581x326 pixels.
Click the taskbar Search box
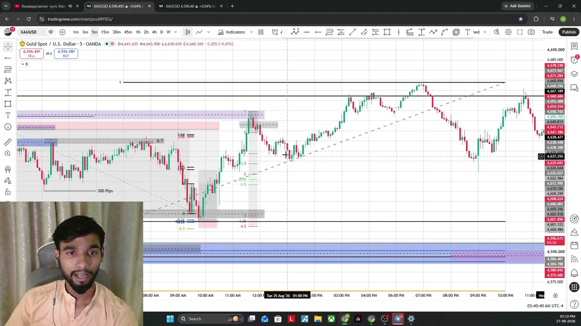[x=211, y=319]
